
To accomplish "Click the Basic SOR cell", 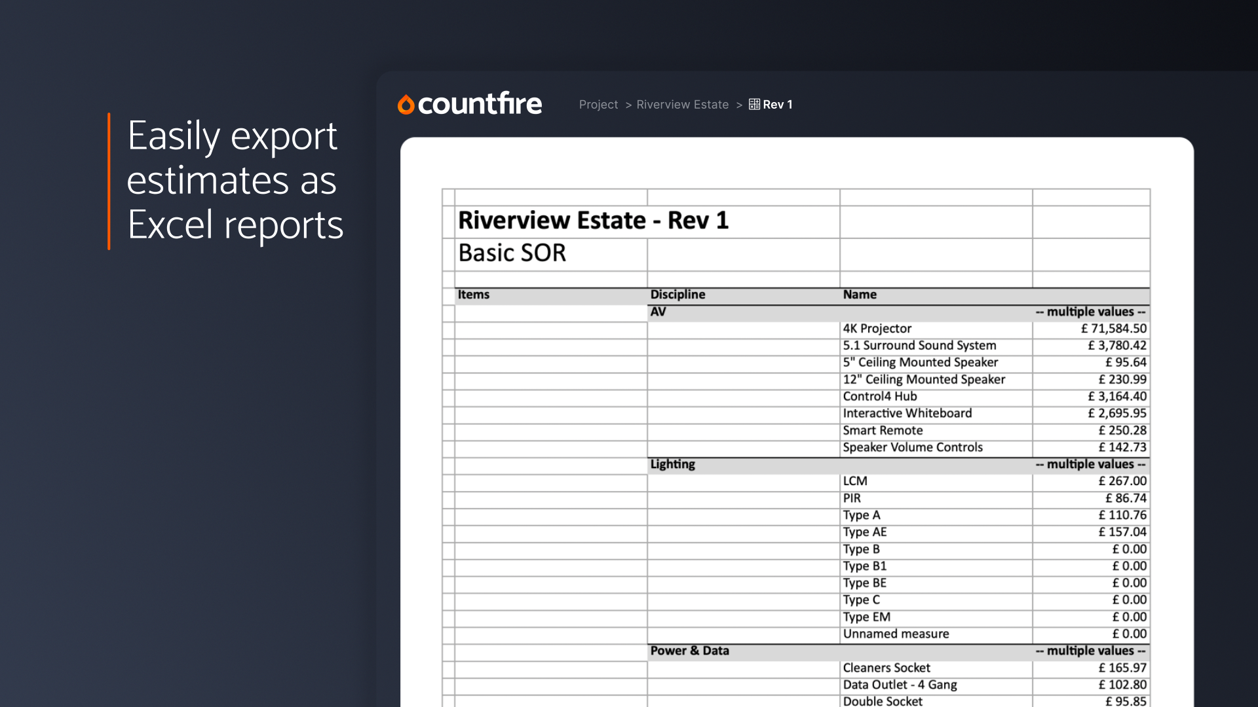I will click(513, 253).
